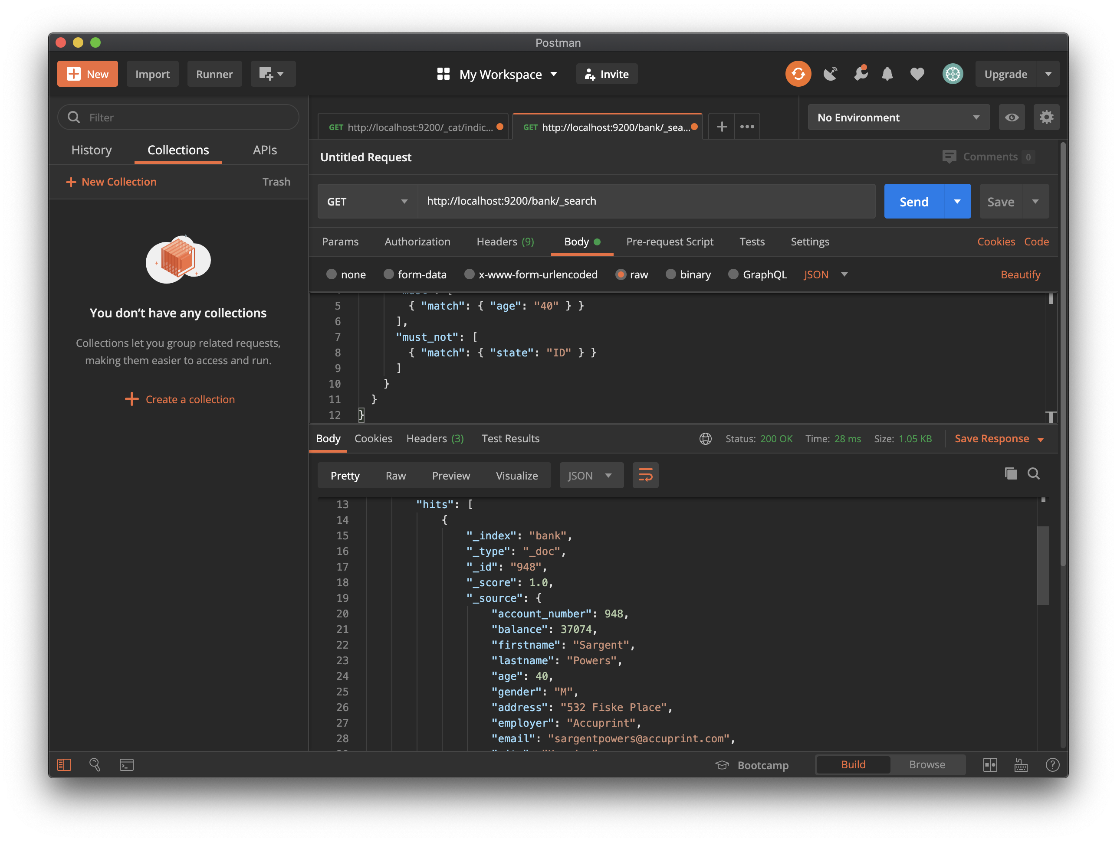Click the wrap lines icon in response
Screen dimensions: 1117x842
[x=645, y=475]
